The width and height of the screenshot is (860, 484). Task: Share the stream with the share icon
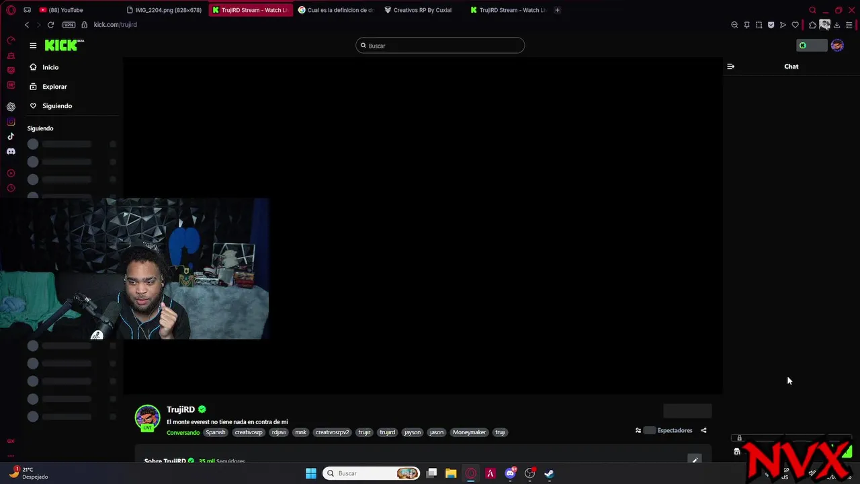click(703, 430)
